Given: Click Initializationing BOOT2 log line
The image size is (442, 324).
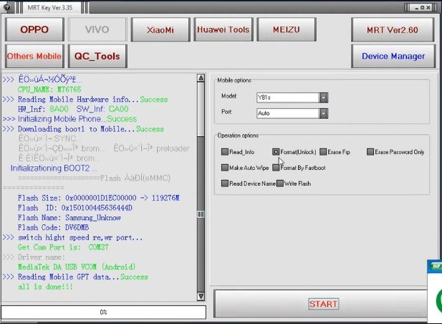Looking at the screenshot, I should tap(54, 168).
